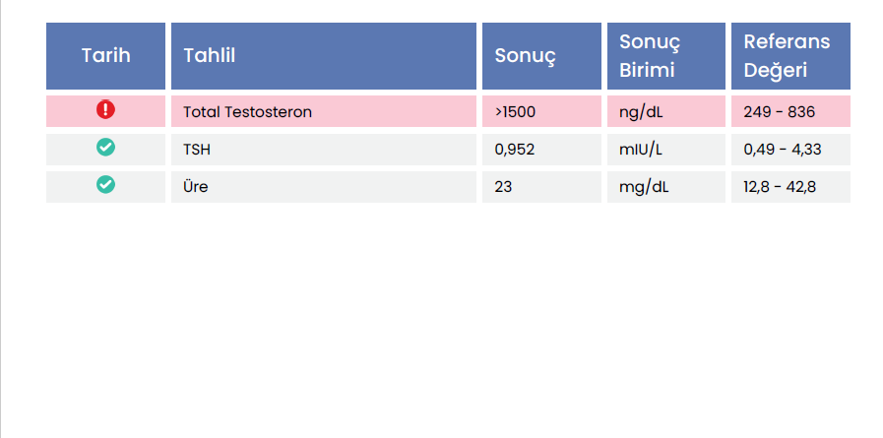Image resolution: width=883 pixels, height=438 pixels.
Task: Click the Sonuç column header
Action: point(526,56)
